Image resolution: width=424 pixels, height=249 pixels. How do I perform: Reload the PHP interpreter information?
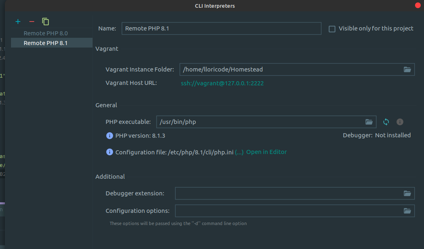click(386, 121)
